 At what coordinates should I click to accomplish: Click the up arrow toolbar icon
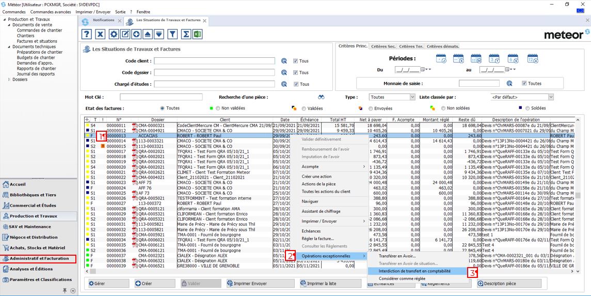pos(148,34)
